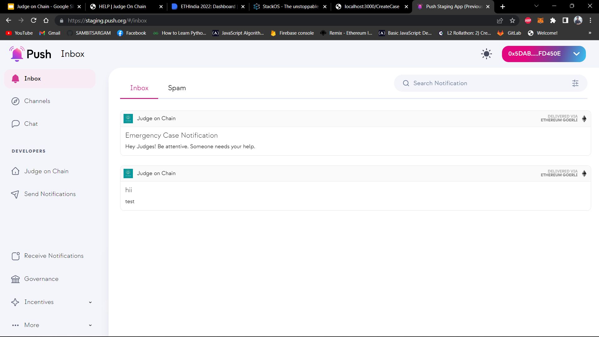Toggle browser side panel icon
The image size is (599, 337).
[565, 21]
